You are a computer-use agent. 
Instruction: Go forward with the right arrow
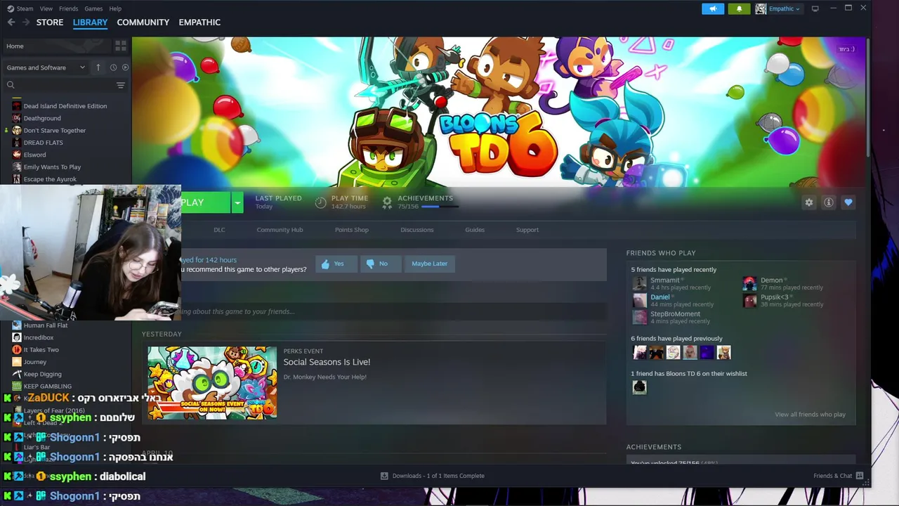coord(27,22)
